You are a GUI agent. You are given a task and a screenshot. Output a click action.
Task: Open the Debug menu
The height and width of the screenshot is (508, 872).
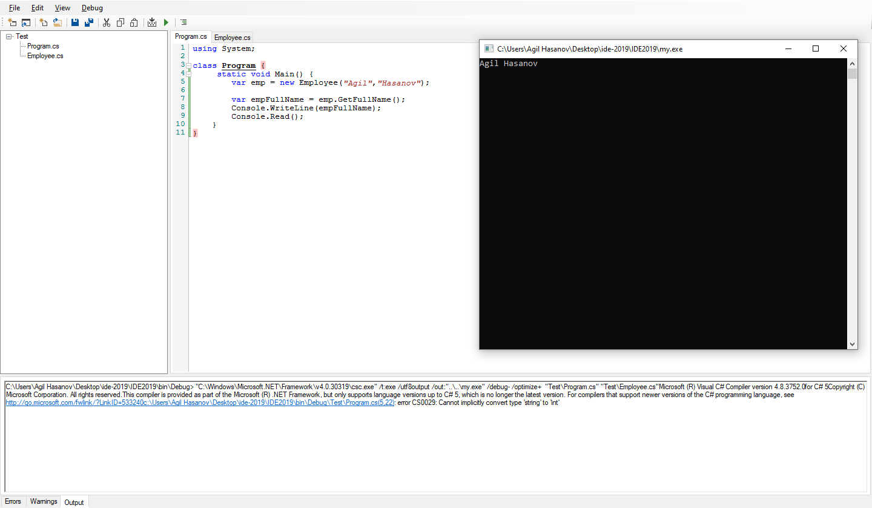click(91, 7)
